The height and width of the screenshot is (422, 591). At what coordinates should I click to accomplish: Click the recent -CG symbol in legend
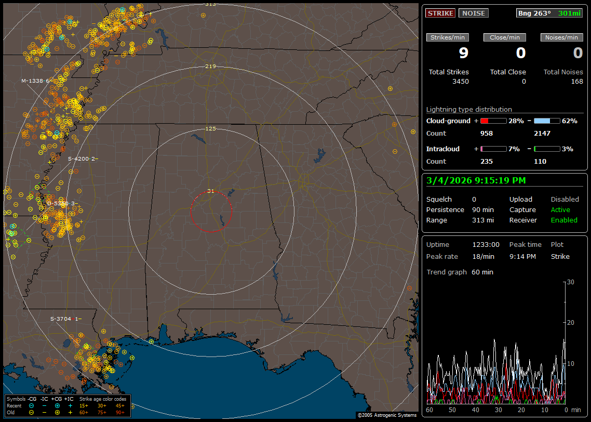point(32,405)
